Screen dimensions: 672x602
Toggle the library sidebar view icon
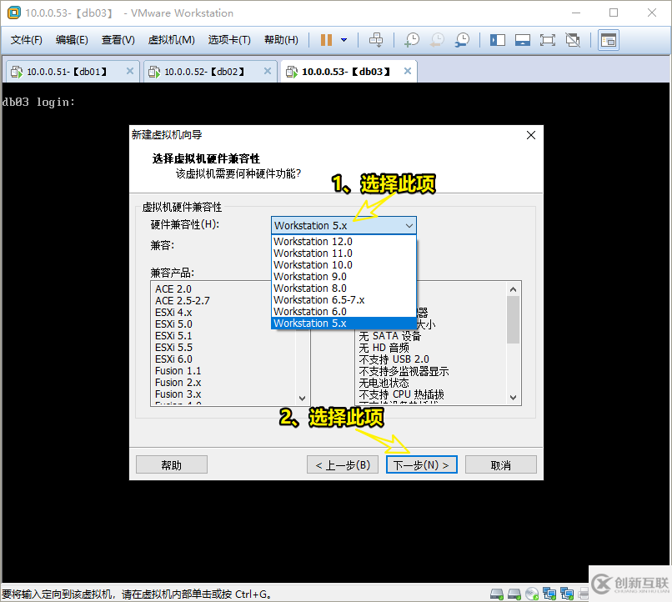coord(498,40)
